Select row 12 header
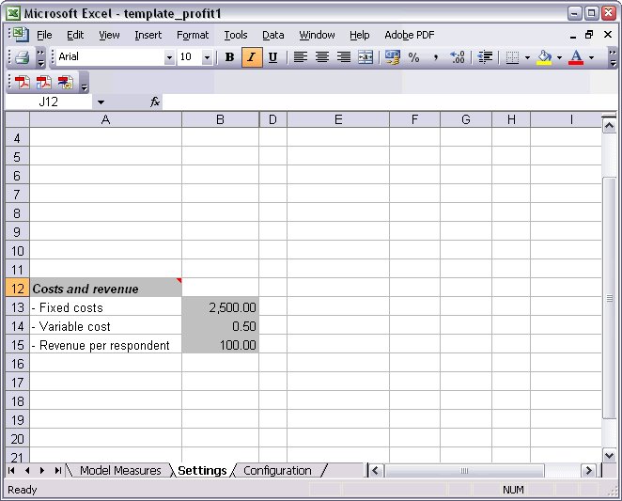The height and width of the screenshot is (501, 622). click(18, 289)
